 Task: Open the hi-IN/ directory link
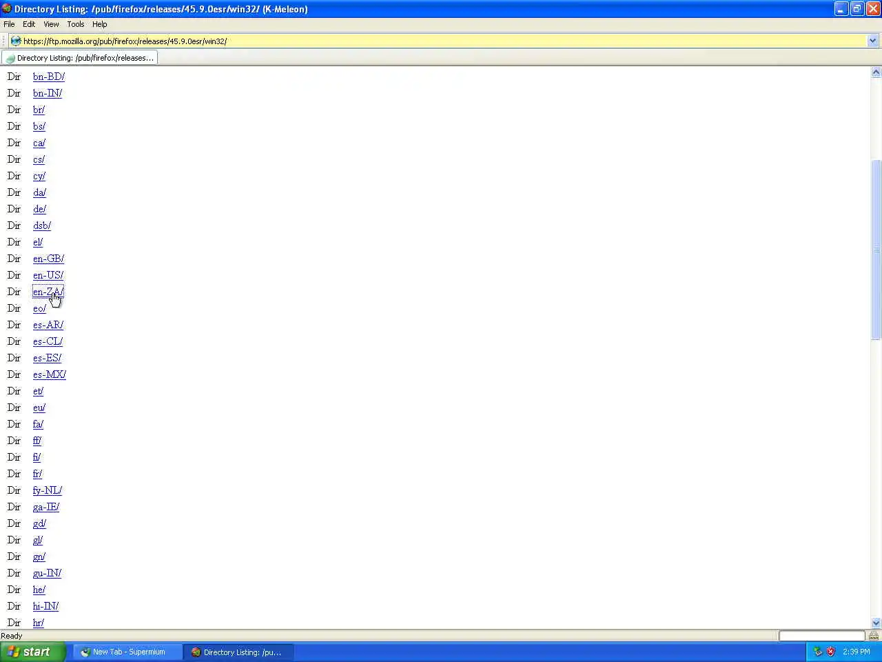45,606
